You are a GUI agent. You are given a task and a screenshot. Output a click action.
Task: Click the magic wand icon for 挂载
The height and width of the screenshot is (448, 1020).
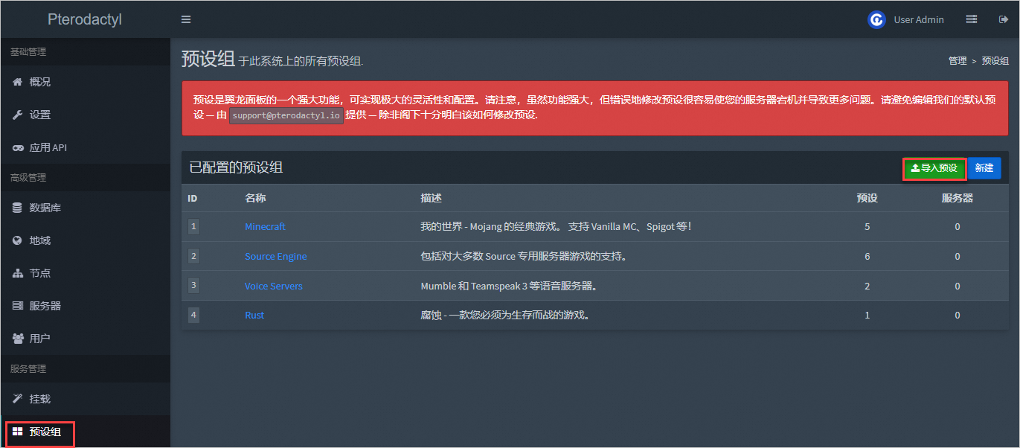click(x=18, y=399)
